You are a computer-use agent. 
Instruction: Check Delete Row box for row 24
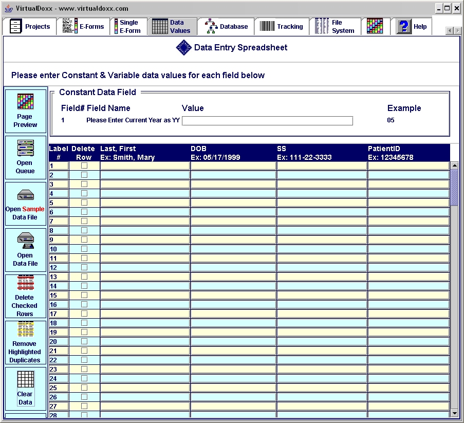[x=84, y=378]
